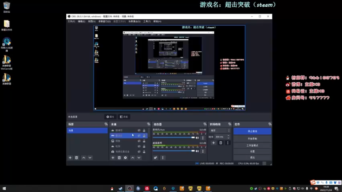342x192 pixels.
Task: Click the 桌面音频 volume slider
Action: point(174,151)
